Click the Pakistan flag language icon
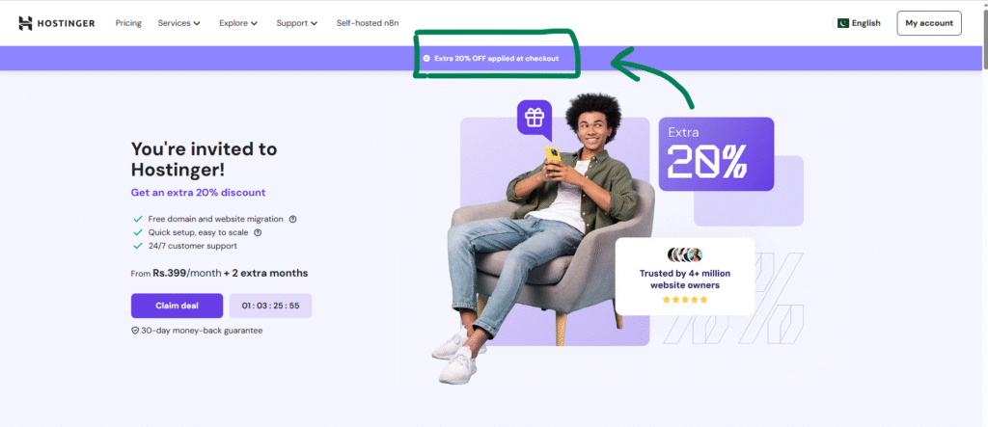Viewport: 988px width, 427px height. tap(843, 23)
